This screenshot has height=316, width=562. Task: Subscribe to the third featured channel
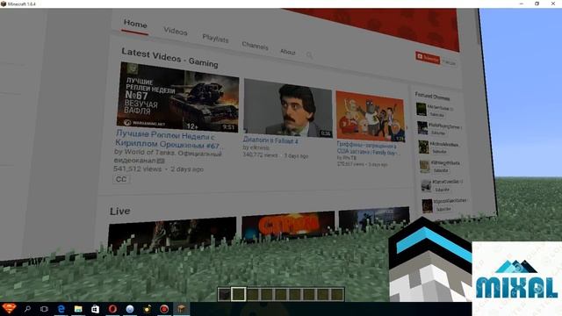439,152
